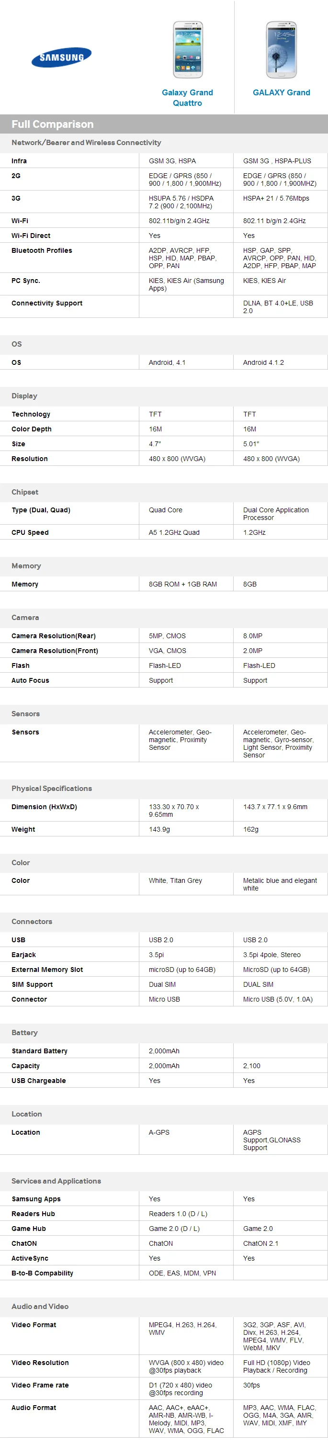This screenshot has width=328, height=1444.
Task: Select the '30fps' frame rate value
Action: point(252,1385)
